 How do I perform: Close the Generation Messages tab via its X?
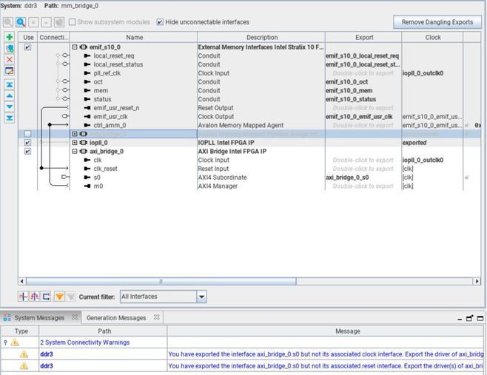(x=157, y=317)
